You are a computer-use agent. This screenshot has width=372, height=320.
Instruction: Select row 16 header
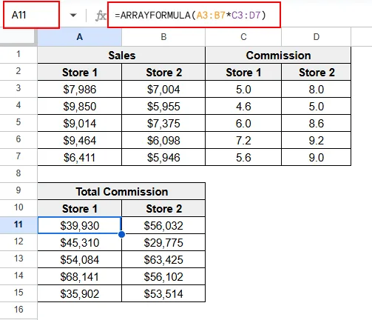[18, 310]
